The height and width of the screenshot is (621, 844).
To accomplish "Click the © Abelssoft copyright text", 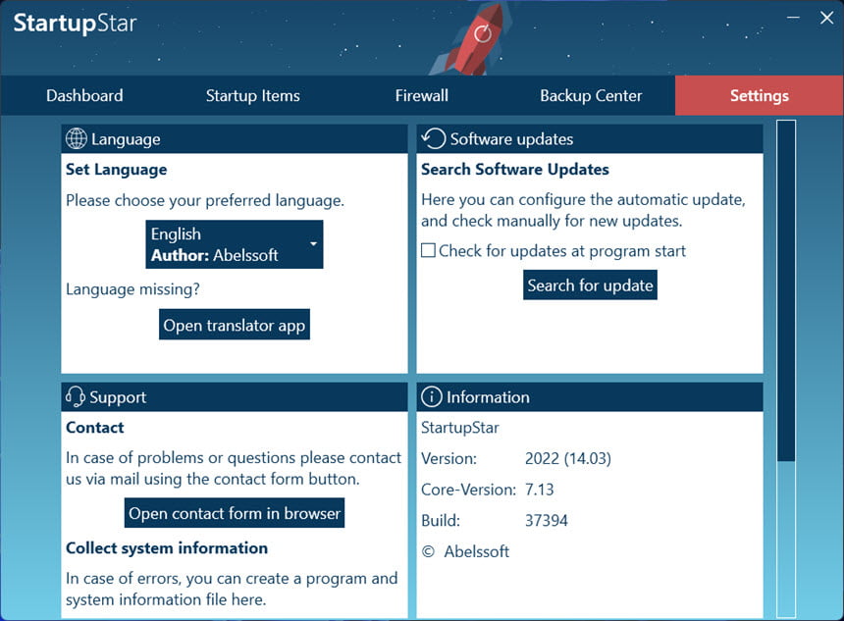I will pyautogui.click(x=465, y=551).
